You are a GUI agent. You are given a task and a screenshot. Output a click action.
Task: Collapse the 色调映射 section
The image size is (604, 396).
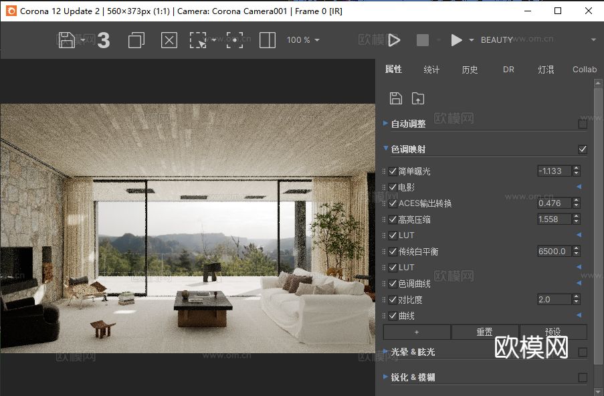pyautogui.click(x=385, y=148)
